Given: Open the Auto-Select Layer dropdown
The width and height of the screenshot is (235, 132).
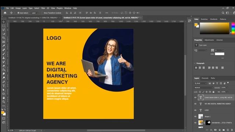Looking at the screenshot, I should 35,13.
